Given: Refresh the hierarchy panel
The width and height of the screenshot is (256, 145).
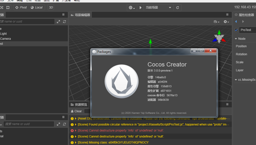Looking at the screenshot, I should click(x=64, y=21).
